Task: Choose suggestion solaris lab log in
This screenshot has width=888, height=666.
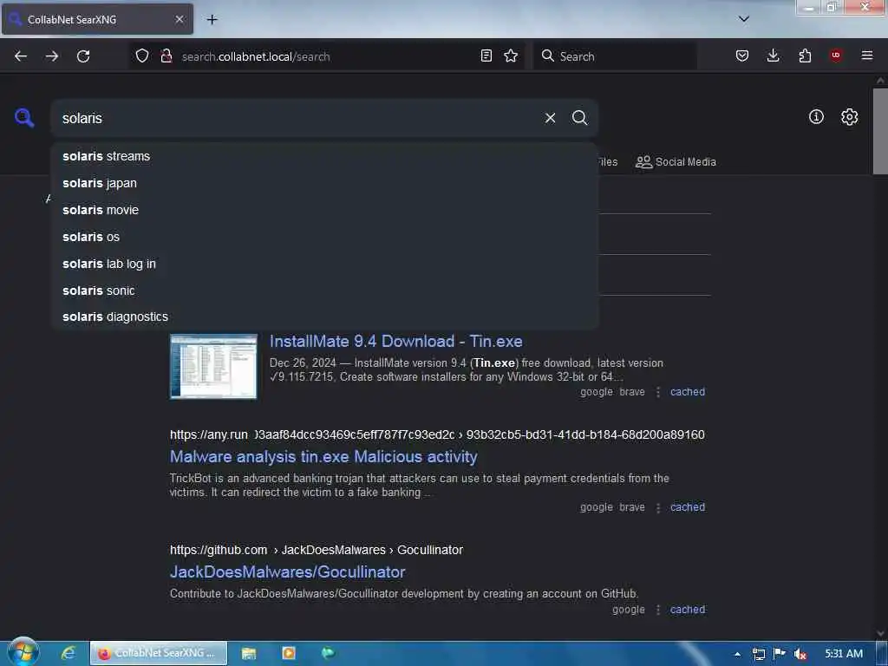Action: tap(324, 264)
